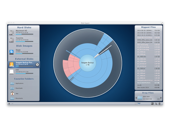Select the FAT disk name label
Viewport: 170px width, 128px height.
pyautogui.click(x=17, y=70)
